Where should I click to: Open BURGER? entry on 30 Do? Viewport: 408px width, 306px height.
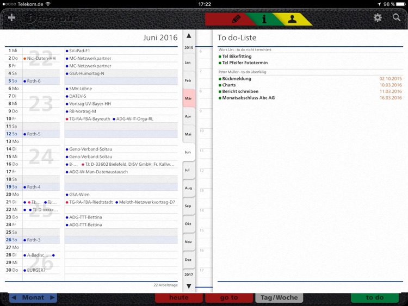pos(35,270)
